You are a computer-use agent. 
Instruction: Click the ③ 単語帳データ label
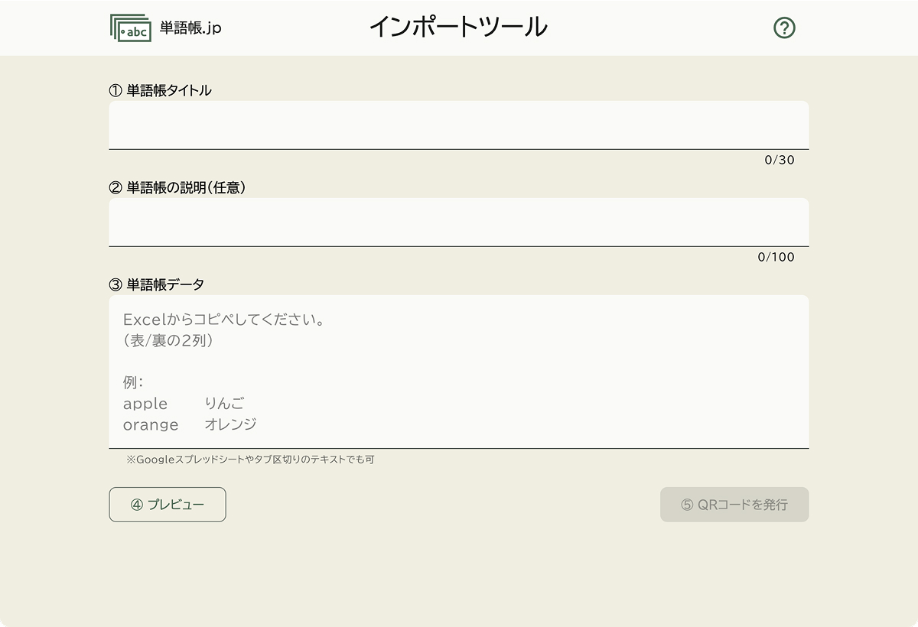click(x=157, y=284)
